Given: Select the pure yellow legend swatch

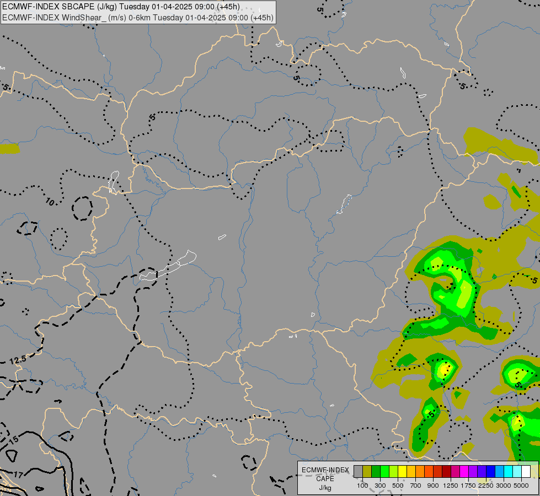Looking at the screenshot, I should tap(402, 471).
